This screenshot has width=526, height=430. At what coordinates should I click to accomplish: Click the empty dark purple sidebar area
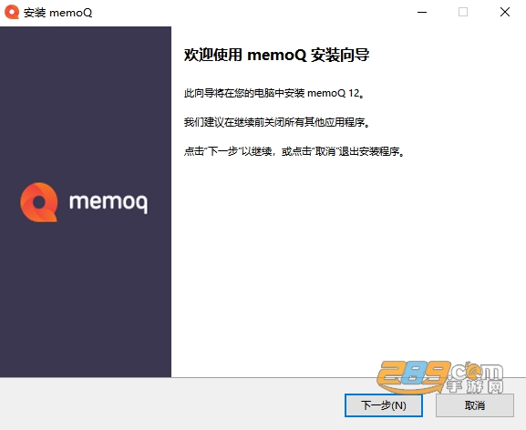click(x=86, y=295)
